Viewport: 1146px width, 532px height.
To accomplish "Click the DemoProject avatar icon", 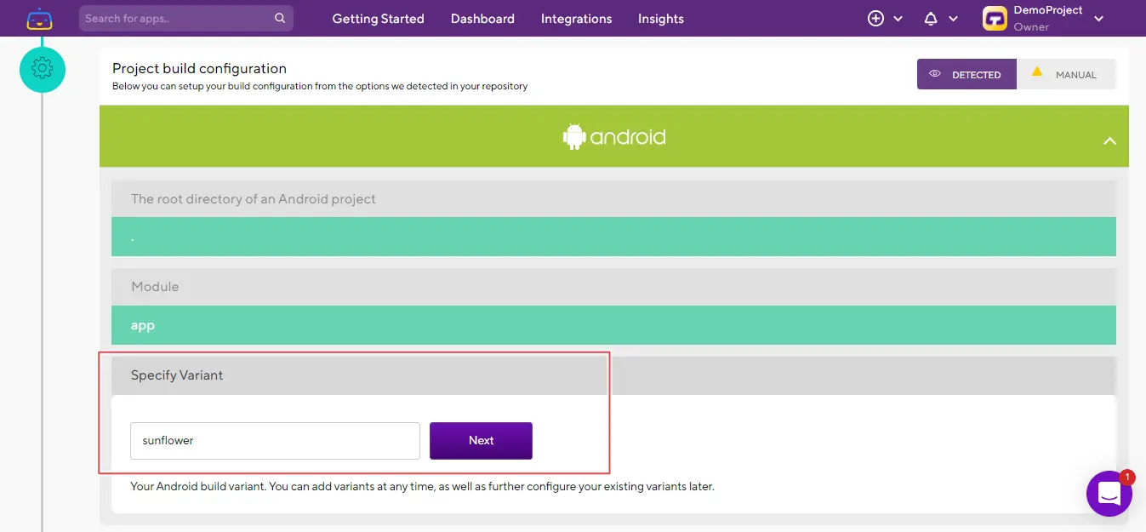I will pos(995,19).
